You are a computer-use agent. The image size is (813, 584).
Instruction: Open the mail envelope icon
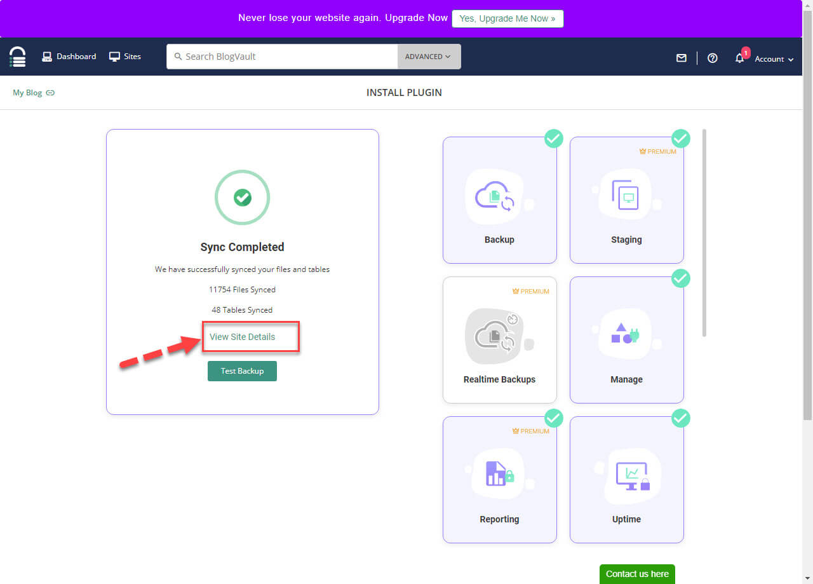(x=682, y=58)
